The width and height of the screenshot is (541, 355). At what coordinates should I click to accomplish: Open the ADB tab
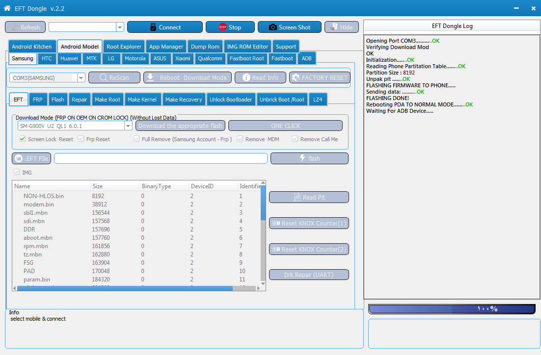point(306,58)
